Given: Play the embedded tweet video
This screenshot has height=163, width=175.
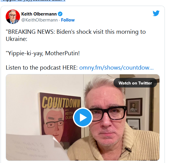Looking at the screenshot, I should 83,117.
